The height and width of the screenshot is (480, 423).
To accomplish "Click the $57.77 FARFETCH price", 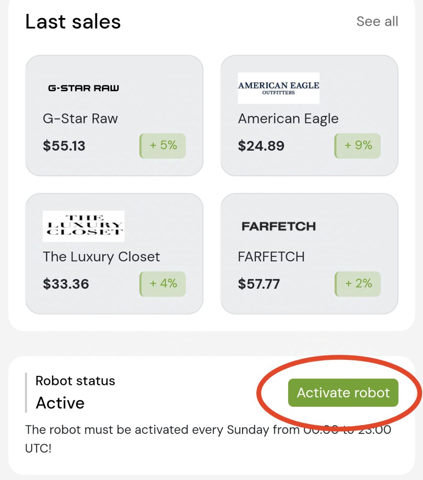I will point(259,284).
